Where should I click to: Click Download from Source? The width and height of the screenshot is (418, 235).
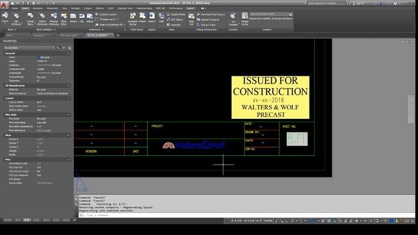tap(211, 14)
